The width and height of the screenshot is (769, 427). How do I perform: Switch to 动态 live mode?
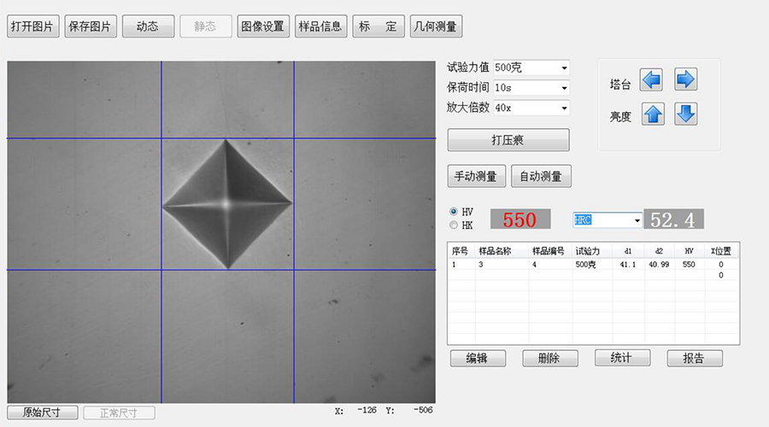(x=148, y=26)
